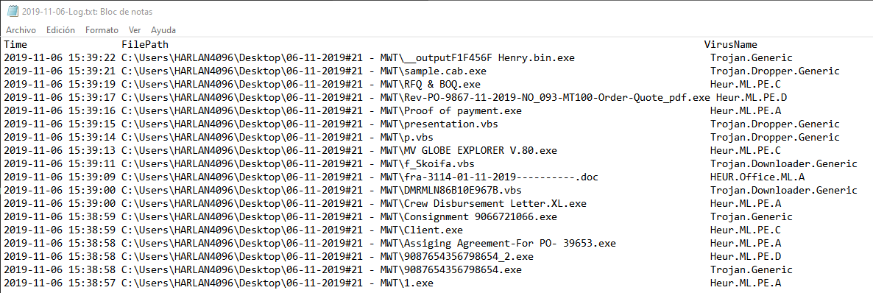The width and height of the screenshot is (873, 293).
Task: Place cursor on FilePath column header text
Action: tap(145, 45)
